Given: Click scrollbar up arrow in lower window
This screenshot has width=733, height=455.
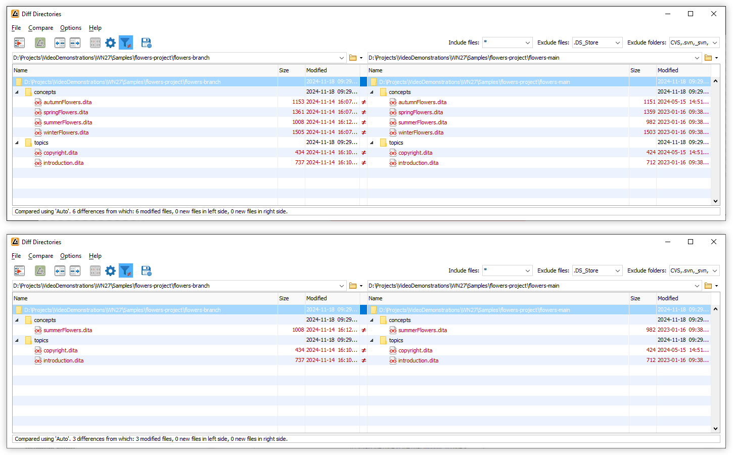Looking at the screenshot, I should [715, 309].
